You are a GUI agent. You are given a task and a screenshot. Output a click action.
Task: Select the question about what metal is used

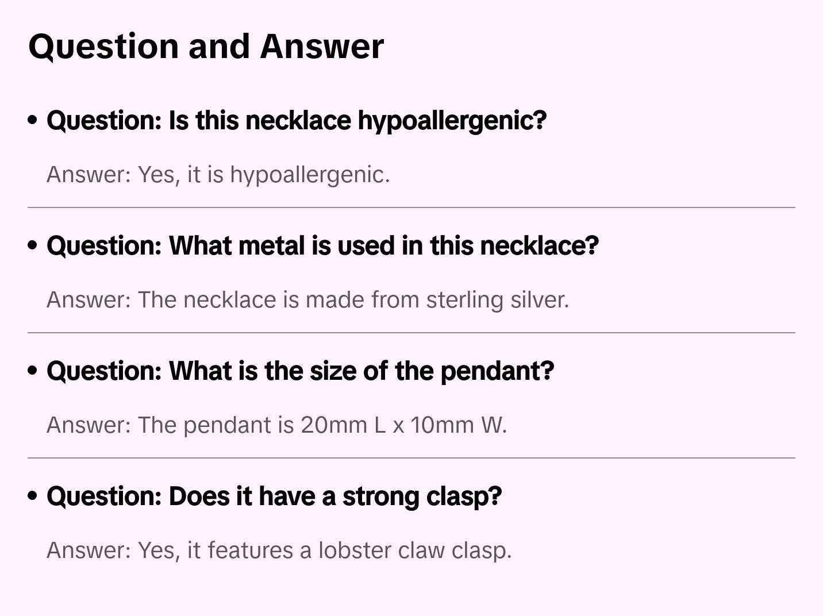click(322, 246)
